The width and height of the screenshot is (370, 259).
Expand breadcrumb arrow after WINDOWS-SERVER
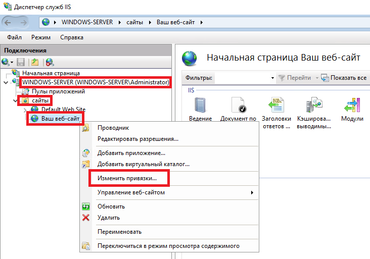click(120, 22)
